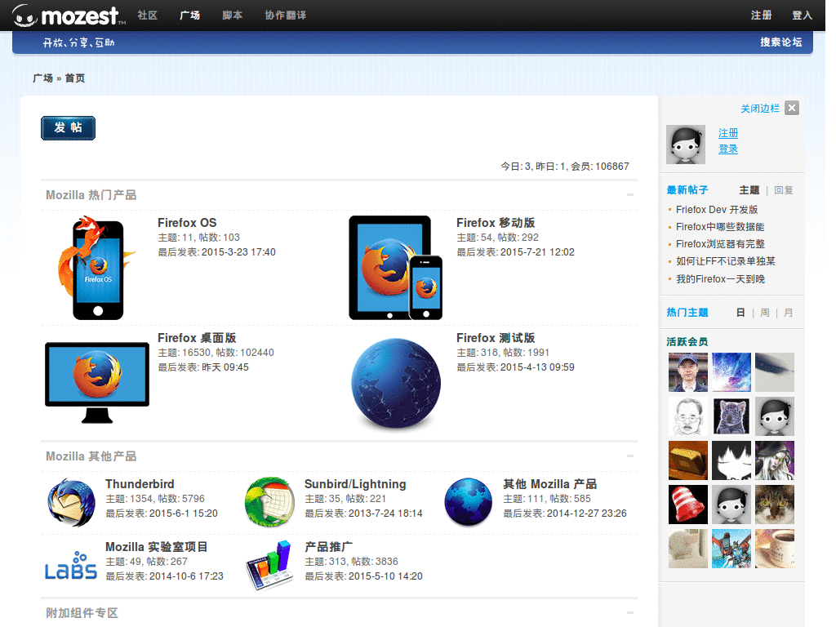Open the Mozilla 实验室项目 forum title

pos(156,547)
